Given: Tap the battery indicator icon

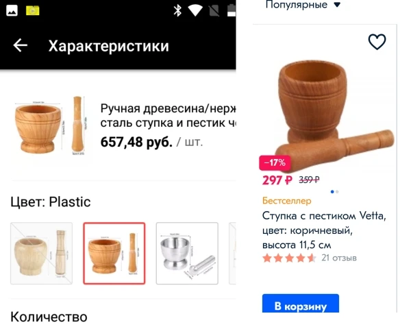Looking at the screenshot, I should pyautogui.click(x=232, y=11).
